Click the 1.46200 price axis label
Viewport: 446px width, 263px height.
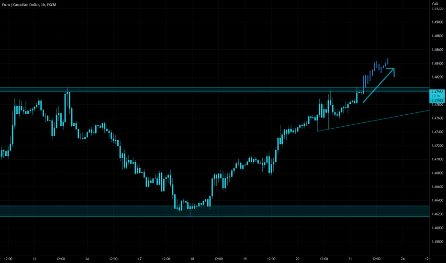(x=437, y=214)
